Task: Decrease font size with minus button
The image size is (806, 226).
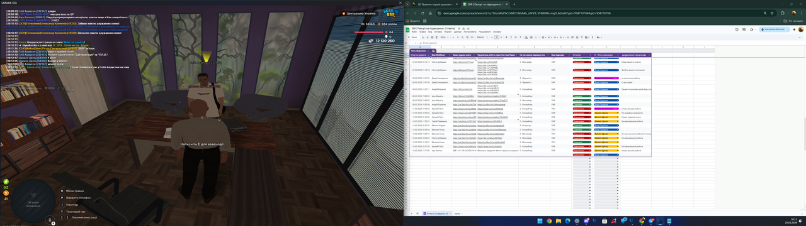Action: click(492, 37)
